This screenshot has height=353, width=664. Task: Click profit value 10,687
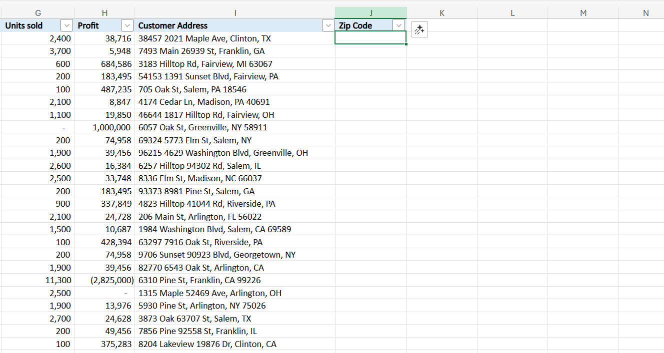pyautogui.click(x=104, y=229)
